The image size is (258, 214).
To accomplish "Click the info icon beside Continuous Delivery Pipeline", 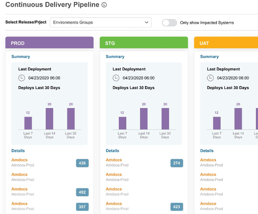I will 104,5.
